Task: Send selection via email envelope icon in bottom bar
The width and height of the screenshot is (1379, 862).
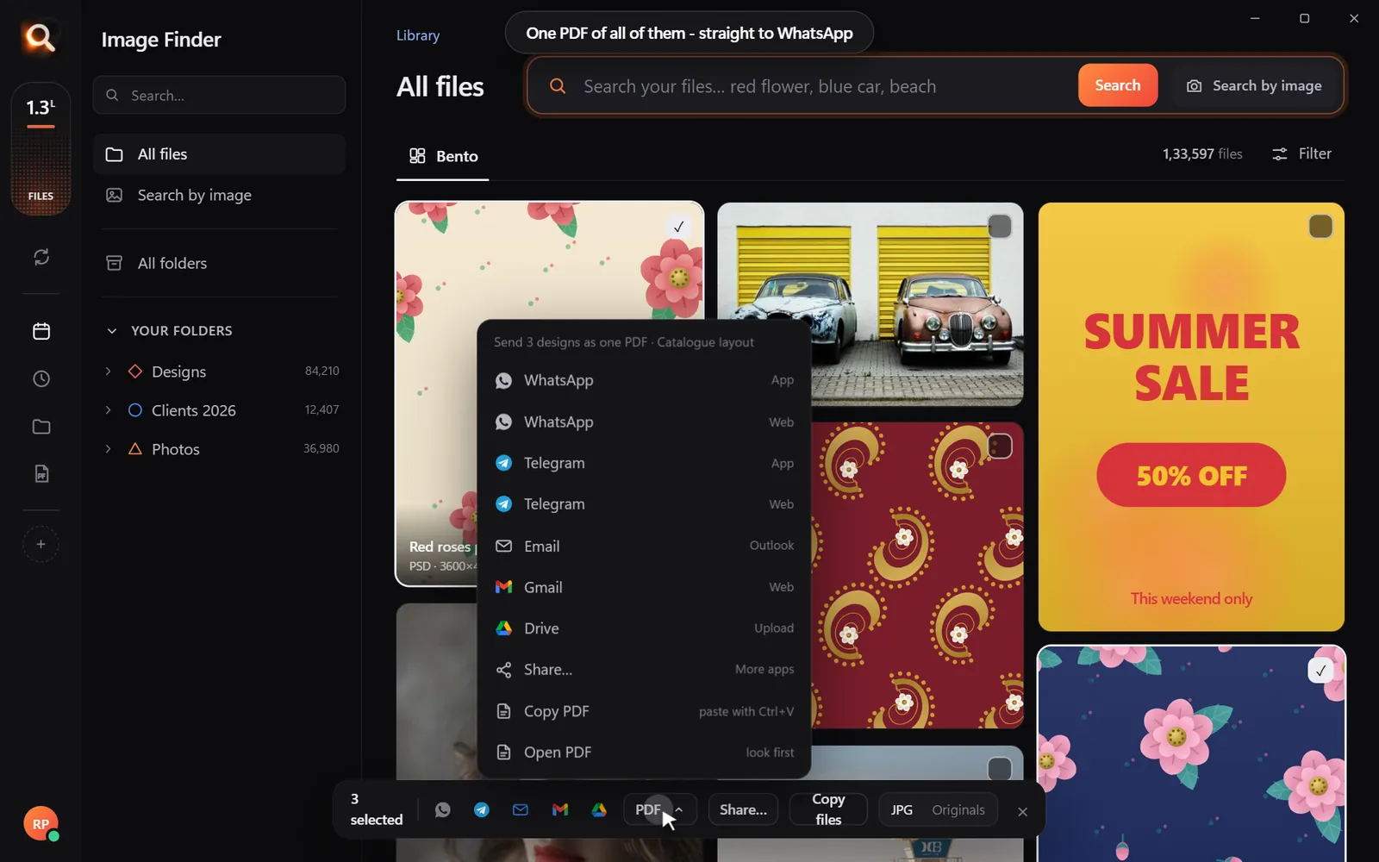Action: [521, 809]
